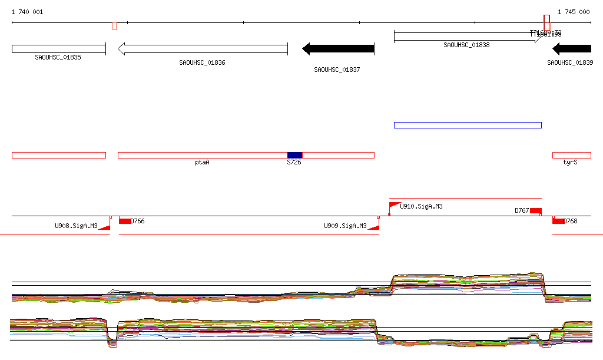Image resolution: width=603 pixels, height=360 pixels.
Task: Click the S726 label text
Action: click(x=294, y=162)
